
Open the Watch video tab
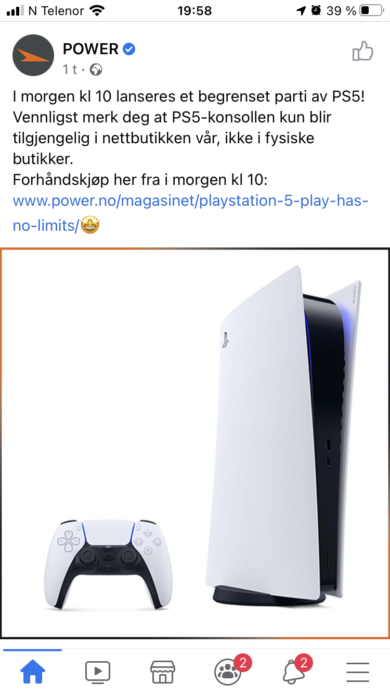coord(98,672)
